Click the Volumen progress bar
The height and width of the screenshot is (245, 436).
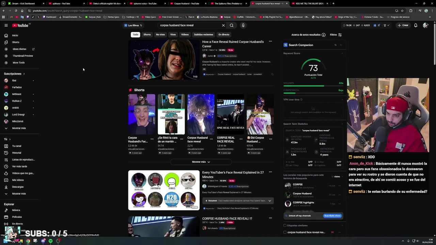[313, 86]
